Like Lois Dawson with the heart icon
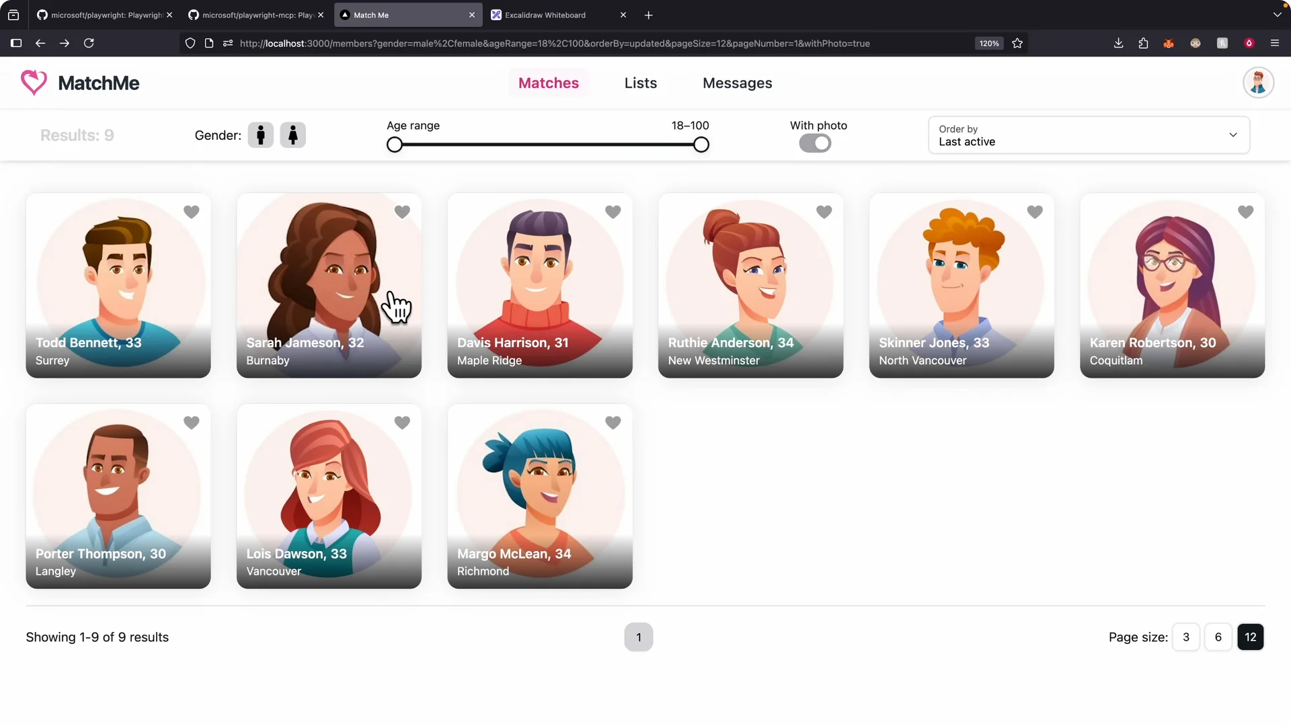The height and width of the screenshot is (726, 1291). point(402,423)
